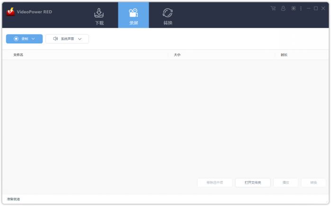Switch to the 下载 download tab
This screenshot has width=331, height=206.
pyautogui.click(x=99, y=17)
